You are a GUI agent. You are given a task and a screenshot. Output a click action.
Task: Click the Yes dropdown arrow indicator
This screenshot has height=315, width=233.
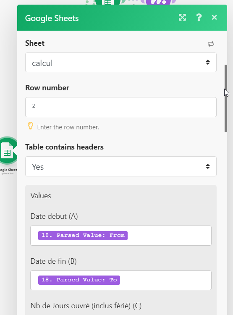[208, 166]
